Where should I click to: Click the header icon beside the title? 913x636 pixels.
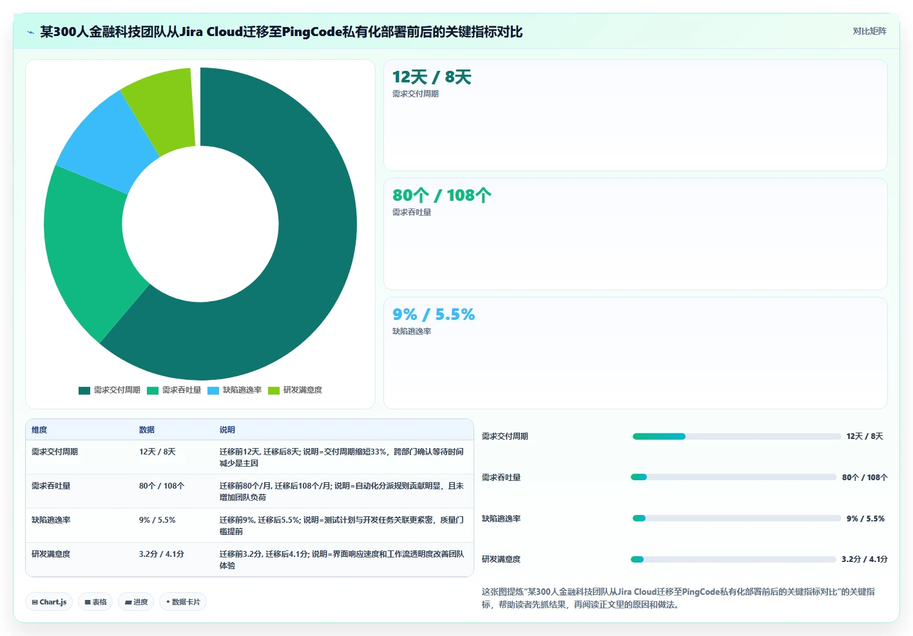[30, 32]
